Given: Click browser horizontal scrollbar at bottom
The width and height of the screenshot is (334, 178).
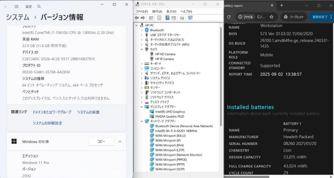Looking at the screenshot, I should coord(246,177).
